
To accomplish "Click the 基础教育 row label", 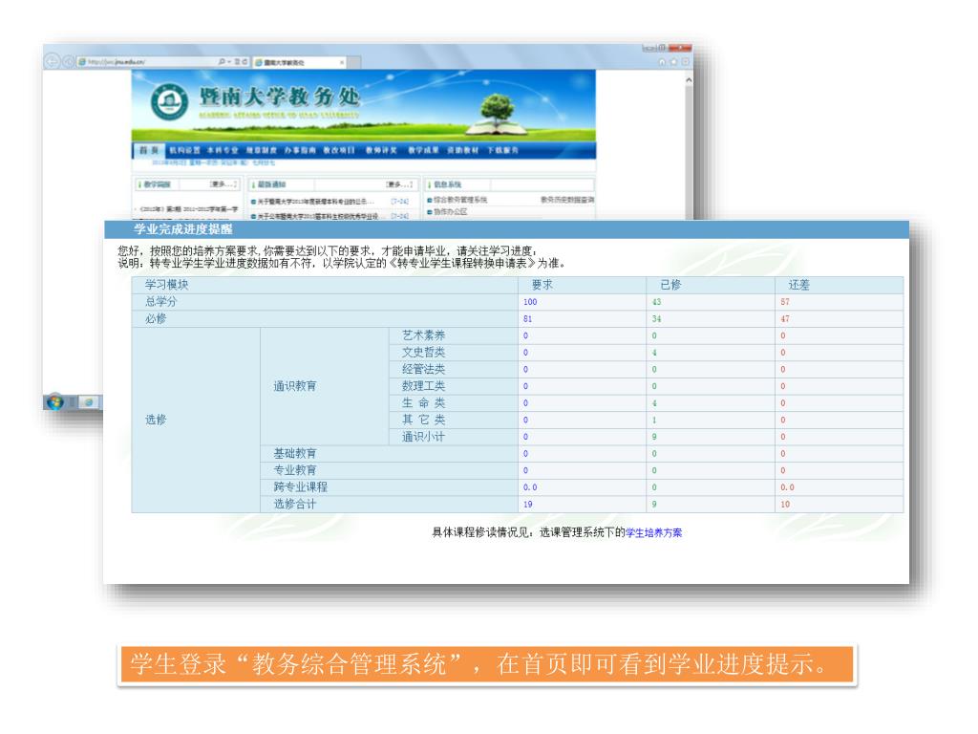I will click(x=294, y=453).
